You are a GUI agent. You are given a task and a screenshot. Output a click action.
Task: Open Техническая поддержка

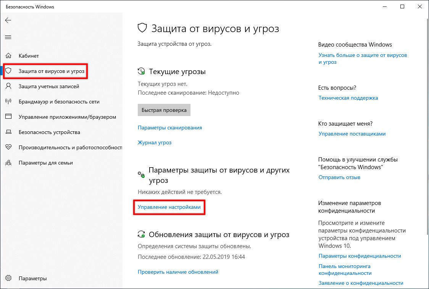click(x=348, y=98)
